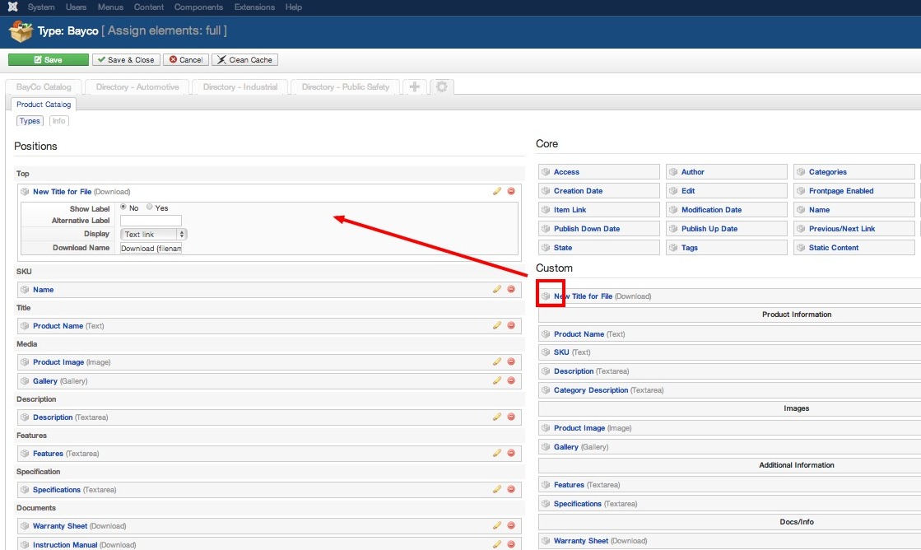Click the Download Name input field
921x550 pixels.
point(151,248)
